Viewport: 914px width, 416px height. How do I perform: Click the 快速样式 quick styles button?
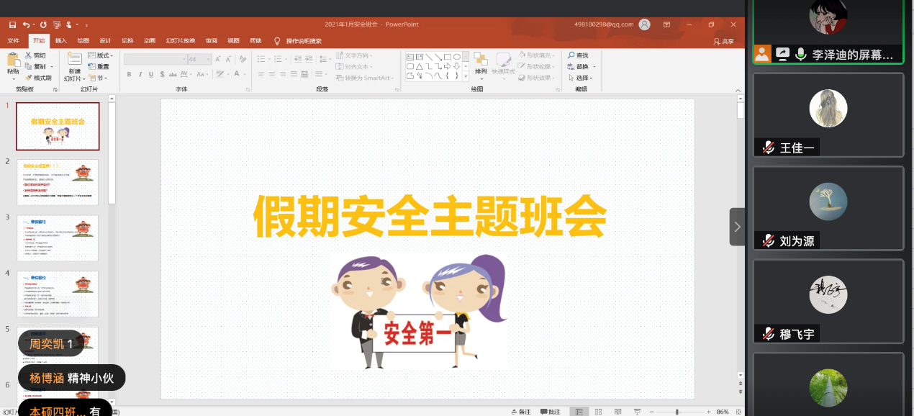pos(504,65)
